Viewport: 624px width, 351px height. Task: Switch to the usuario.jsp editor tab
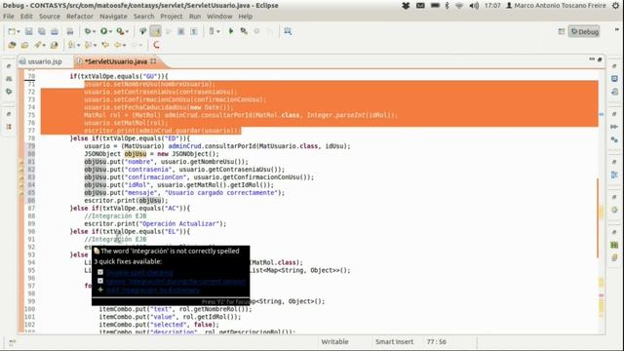[41, 61]
